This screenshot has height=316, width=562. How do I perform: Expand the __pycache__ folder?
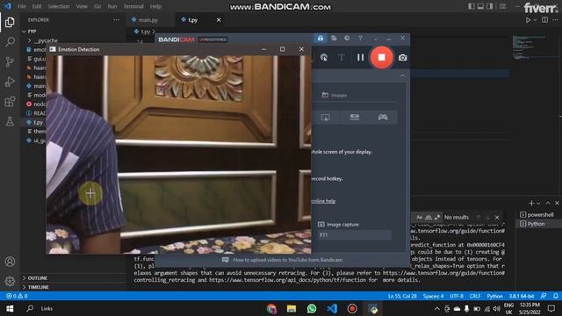pyautogui.click(x=46, y=40)
